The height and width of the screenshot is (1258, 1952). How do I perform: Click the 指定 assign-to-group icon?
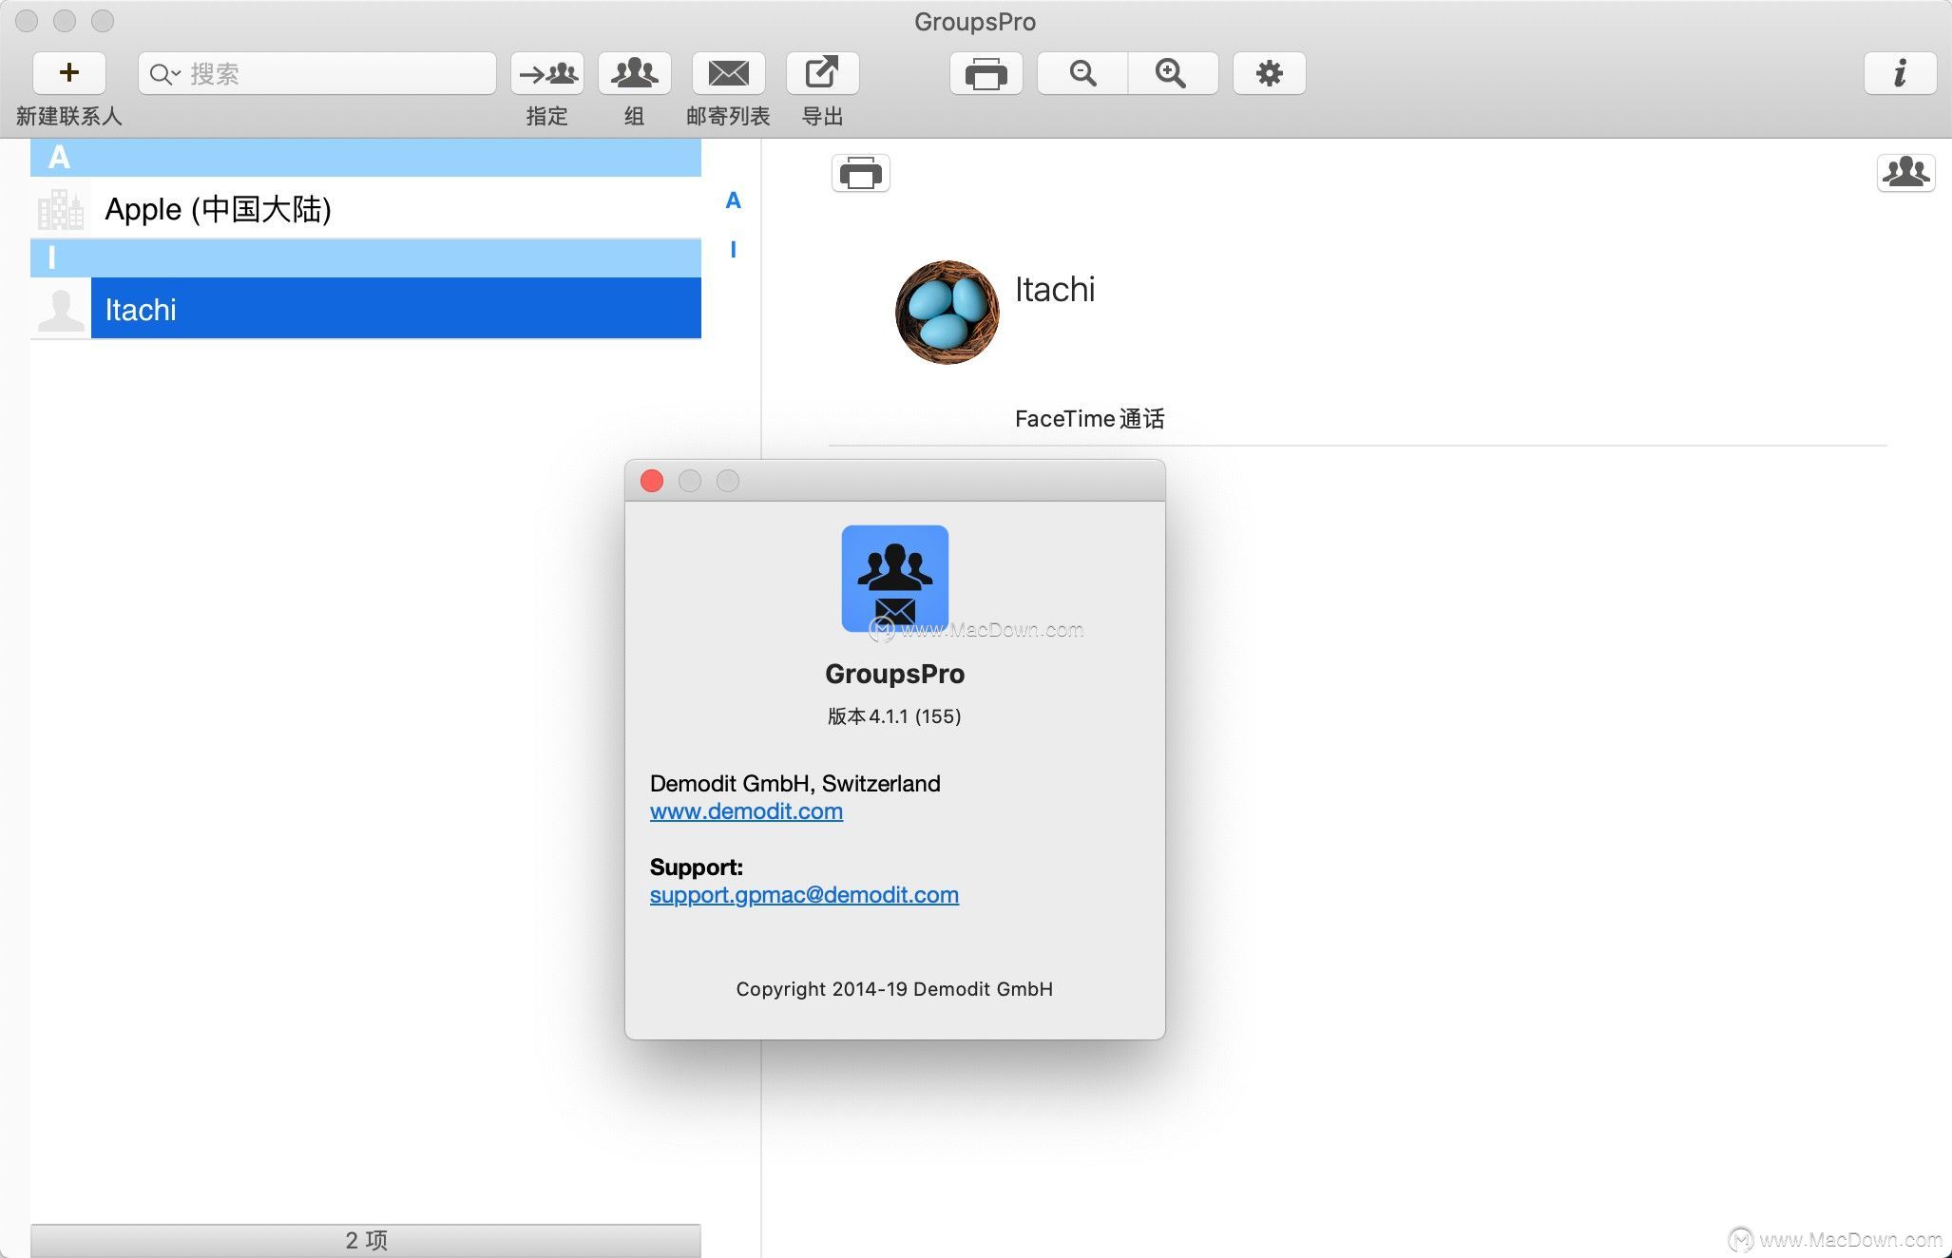click(x=547, y=73)
